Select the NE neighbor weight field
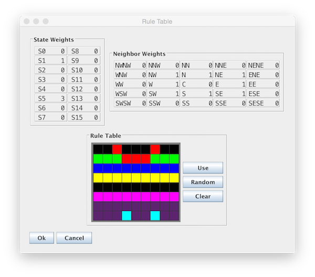The width and height of the screenshot is (315, 277). click(x=230, y=74)
